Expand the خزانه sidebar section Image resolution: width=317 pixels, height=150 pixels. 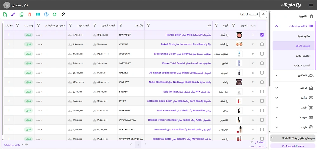[277, 127]
